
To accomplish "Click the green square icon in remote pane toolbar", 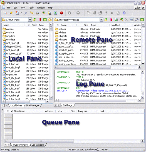I will 142,20.
